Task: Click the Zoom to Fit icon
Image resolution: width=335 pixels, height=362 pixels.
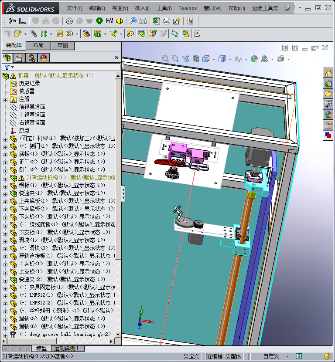Action: pos(165,59)
